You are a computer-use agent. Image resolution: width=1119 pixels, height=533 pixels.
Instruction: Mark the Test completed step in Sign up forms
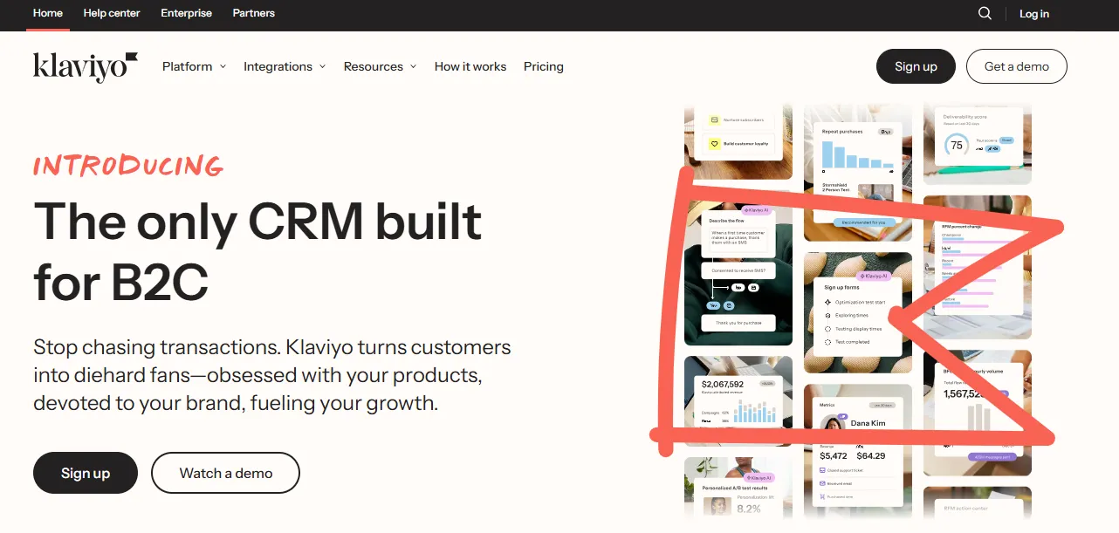827,342
